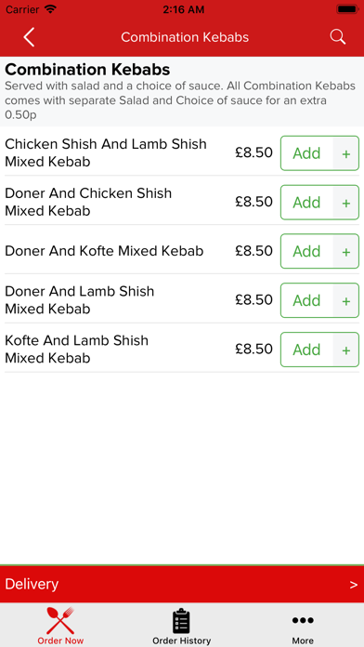This screenshot has height=647, width=364.
Task: Click plus icon for Kofte And Lamb Shish
Action: click(345, 350)
